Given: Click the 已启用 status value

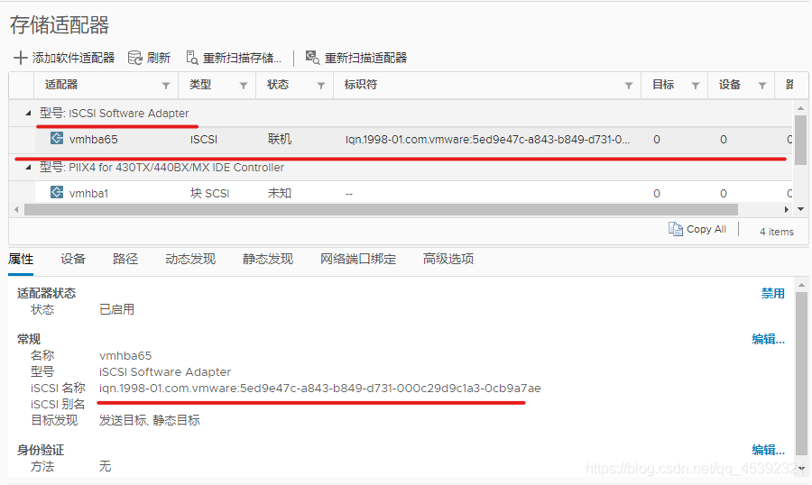Looking at the screenshot, I should [116, 309].
